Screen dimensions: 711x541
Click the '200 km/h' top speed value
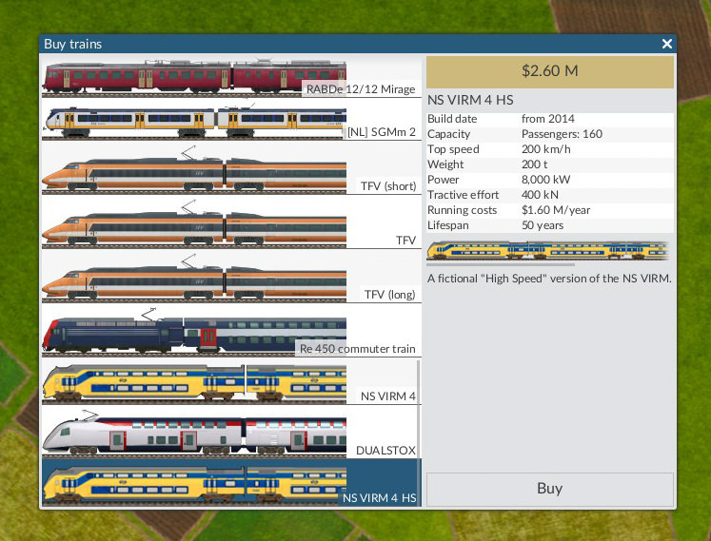[546, 149]
